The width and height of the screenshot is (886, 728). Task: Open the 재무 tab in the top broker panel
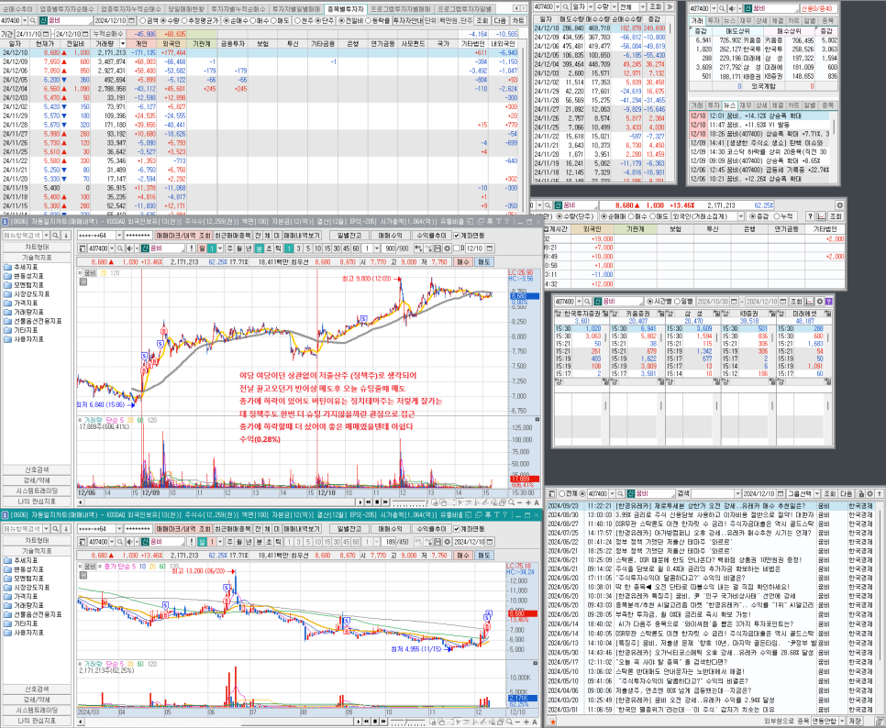click(746, 19)
